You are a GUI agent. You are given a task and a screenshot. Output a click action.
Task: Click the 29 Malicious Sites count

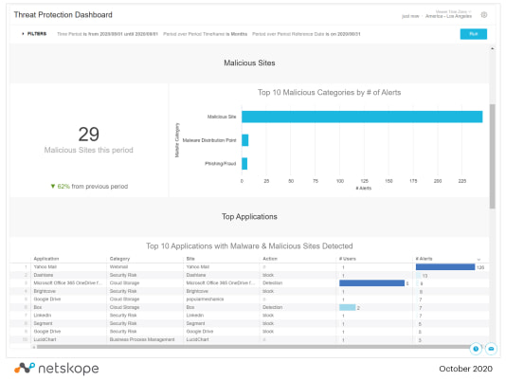89,134
